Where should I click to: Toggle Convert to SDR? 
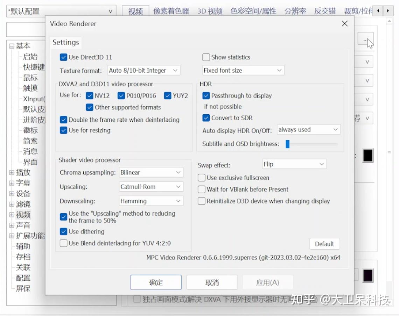pos(206,118)
